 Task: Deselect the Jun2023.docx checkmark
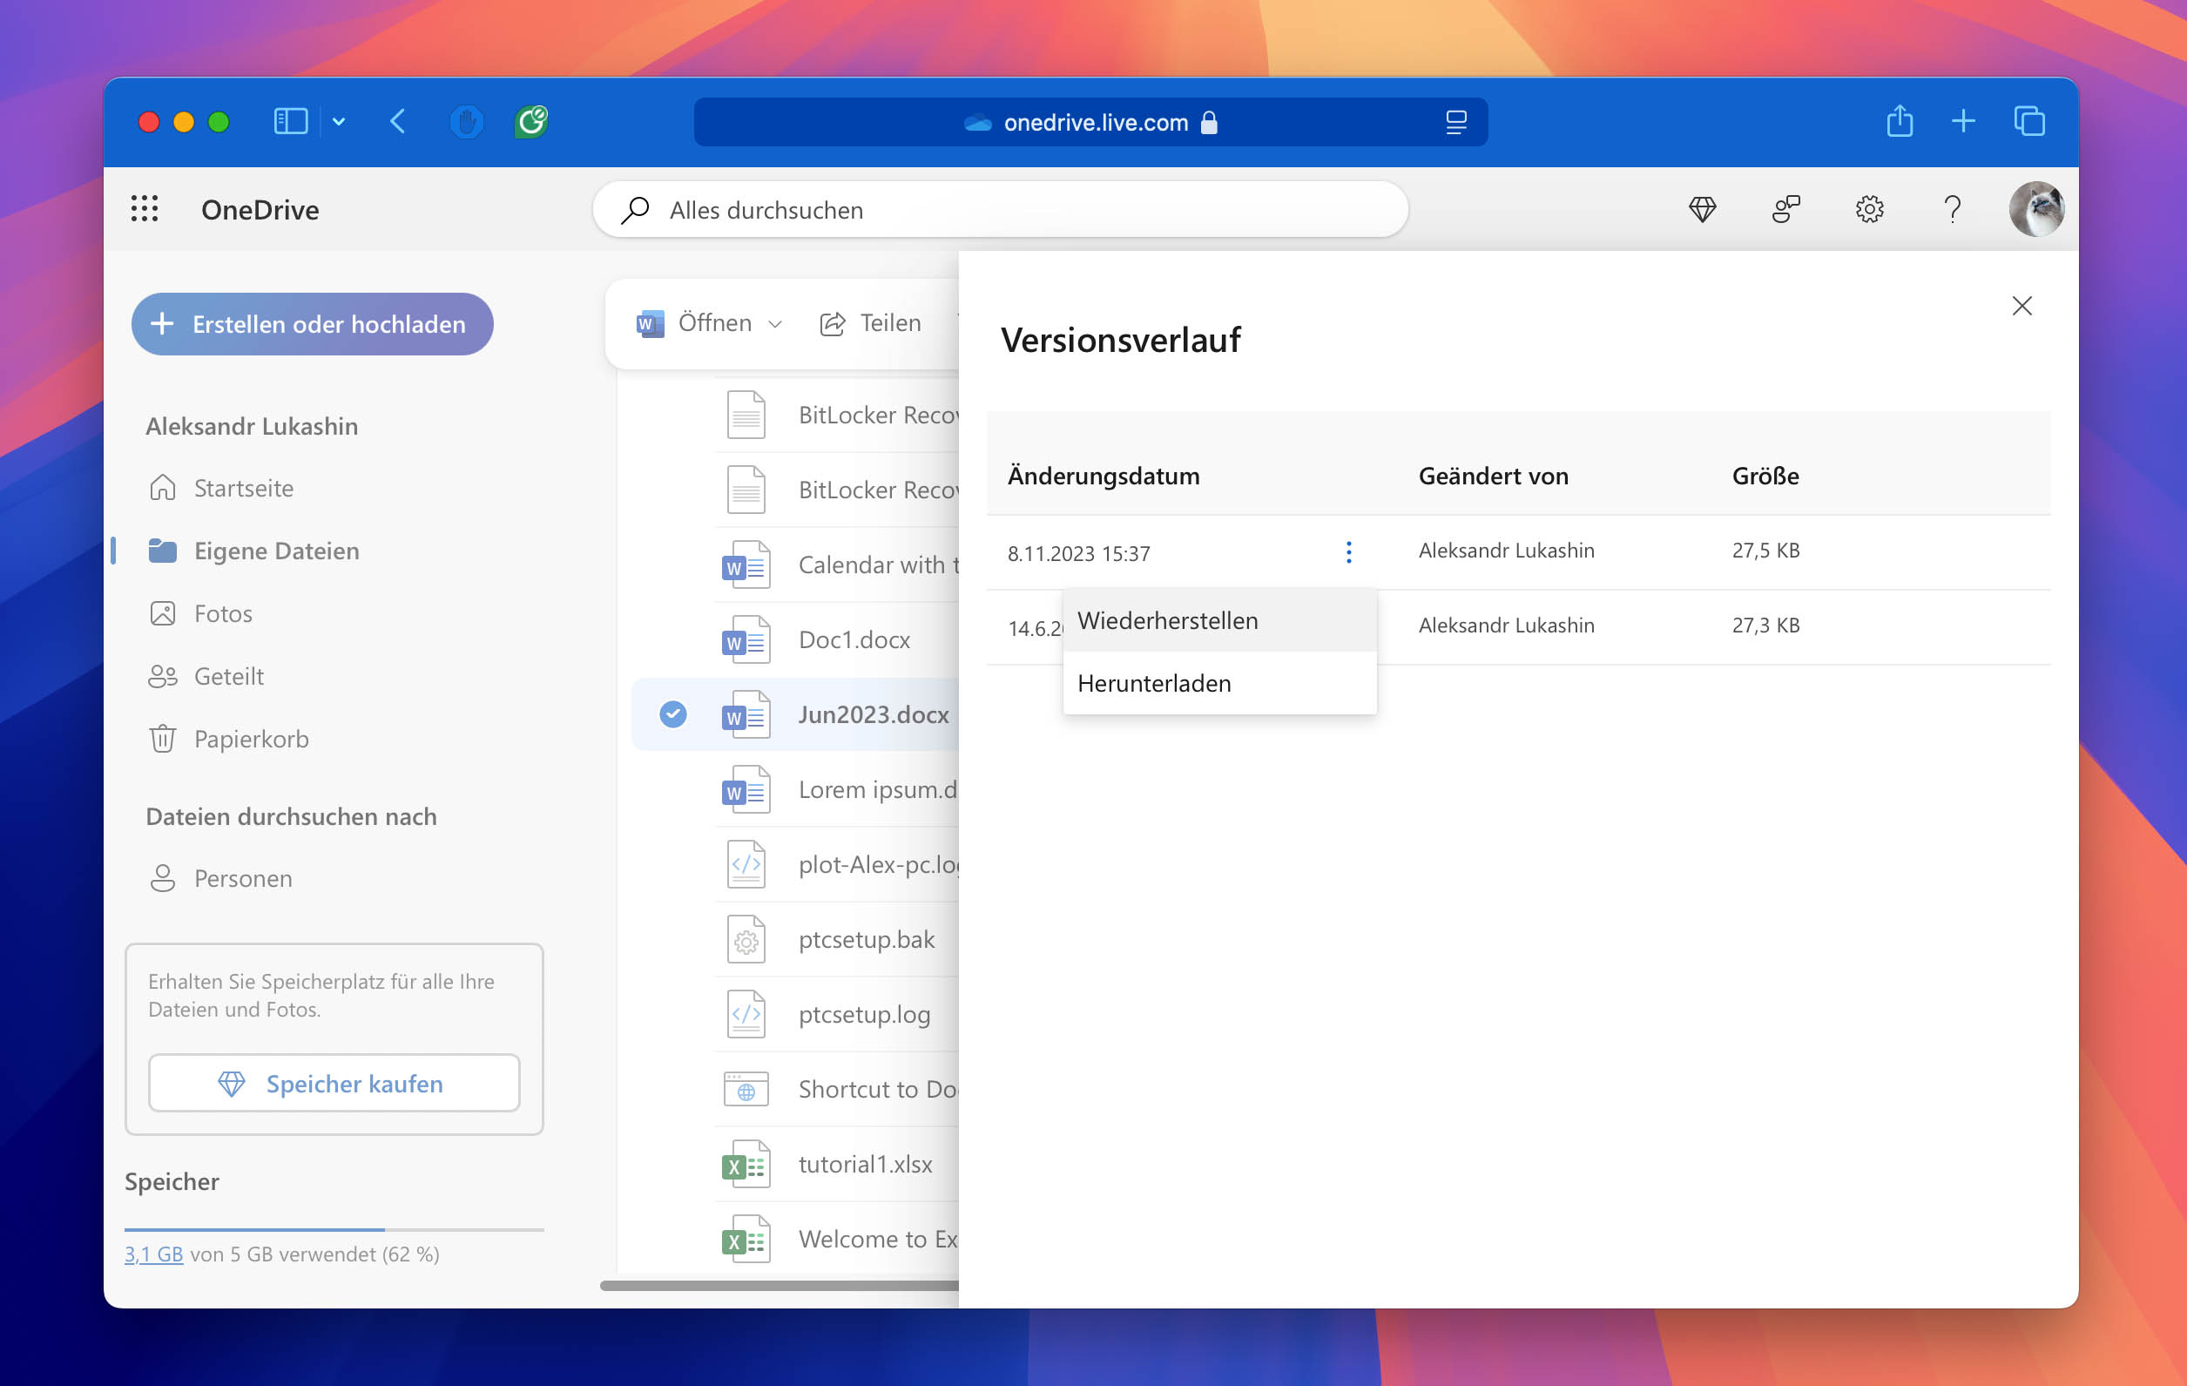point(672,713)
